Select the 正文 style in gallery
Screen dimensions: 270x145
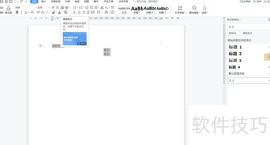point(124,10)
